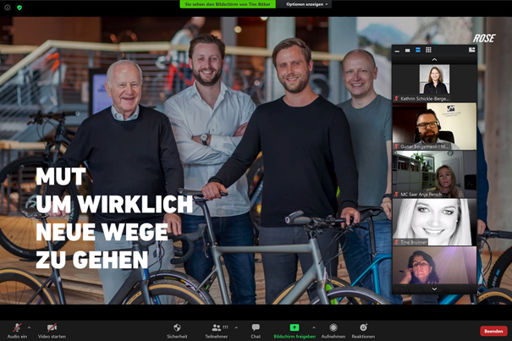Open the Sicherheit shield icon
Viewport: 512px width, 341px height.
pyautogui.click(x=177, y=328)
